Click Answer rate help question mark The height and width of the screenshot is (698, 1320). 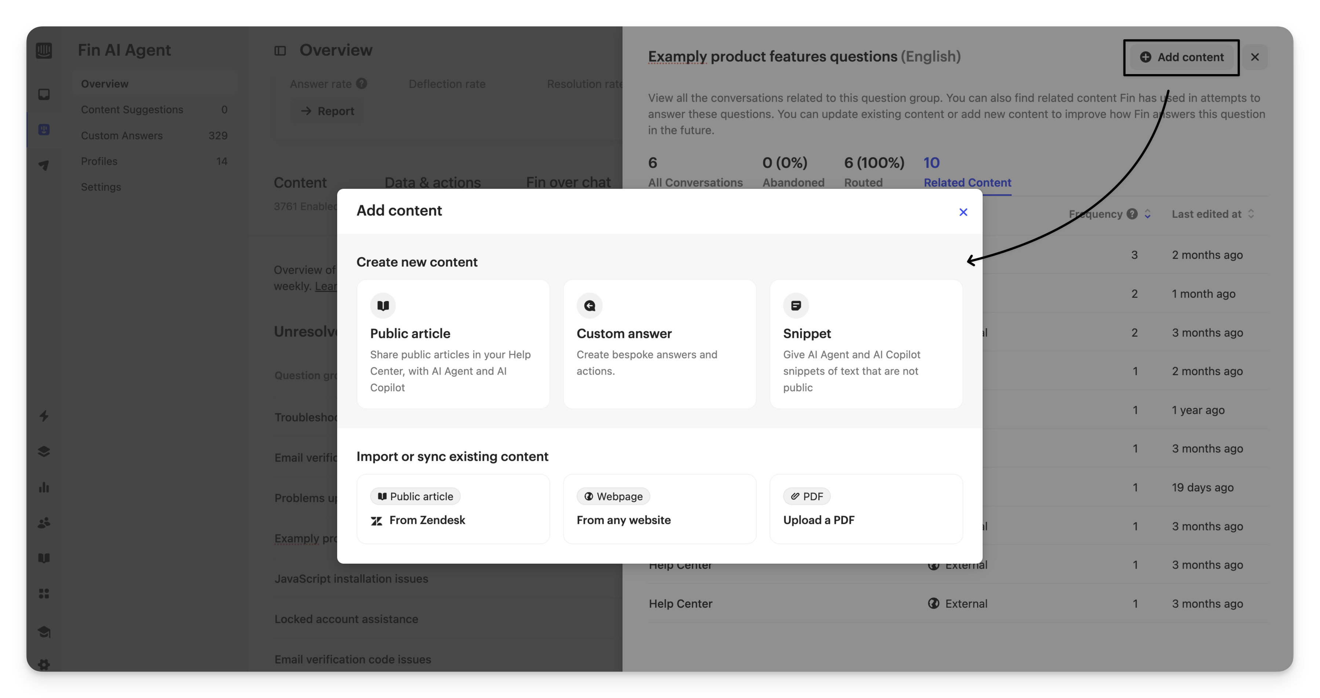[362, 84]
